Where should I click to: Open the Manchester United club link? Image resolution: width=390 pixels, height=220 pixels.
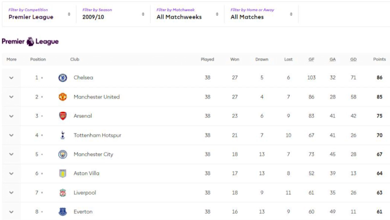click(96, 97)
